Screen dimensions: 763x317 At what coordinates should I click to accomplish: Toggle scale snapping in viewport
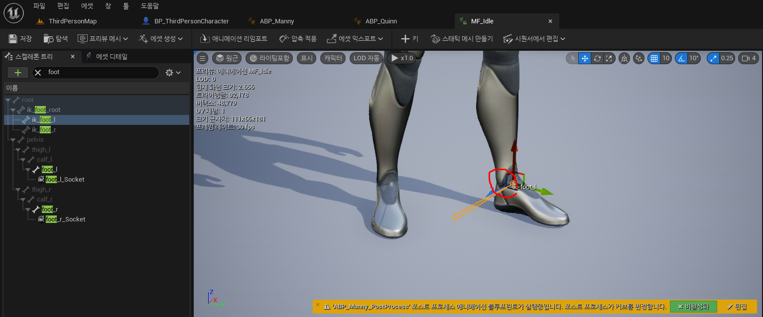coord(714,58)
